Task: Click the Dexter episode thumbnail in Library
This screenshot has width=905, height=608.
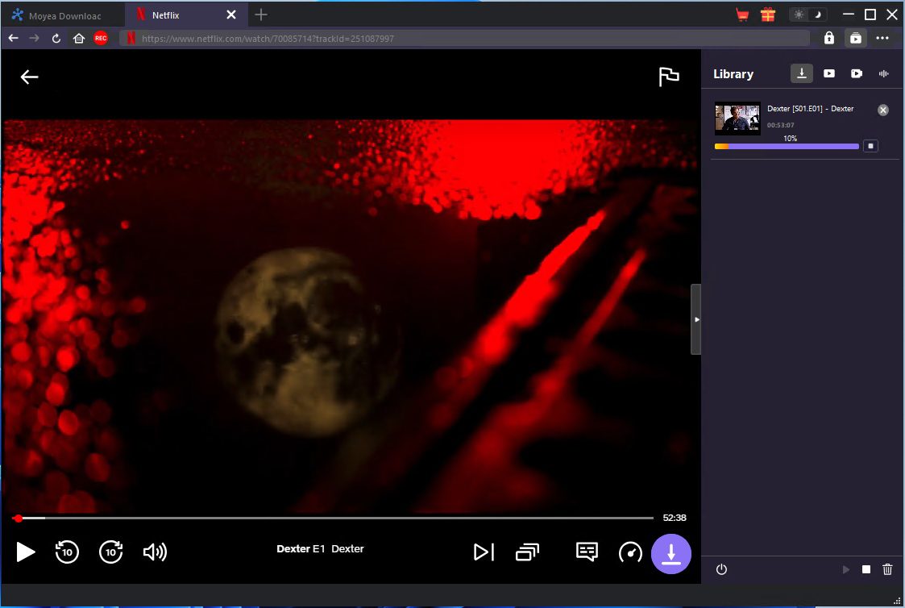Action: click(x=737, y=119)
